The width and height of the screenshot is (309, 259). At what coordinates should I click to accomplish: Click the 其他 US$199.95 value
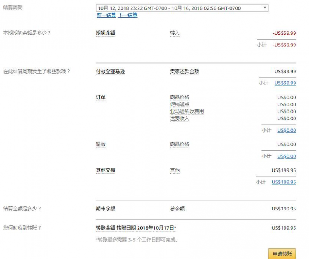coord(284,170)
